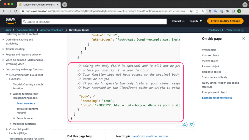Click the Google Translate extension icon
The height and width of the screenshot is (140, 249).
(x=216, y=11)
